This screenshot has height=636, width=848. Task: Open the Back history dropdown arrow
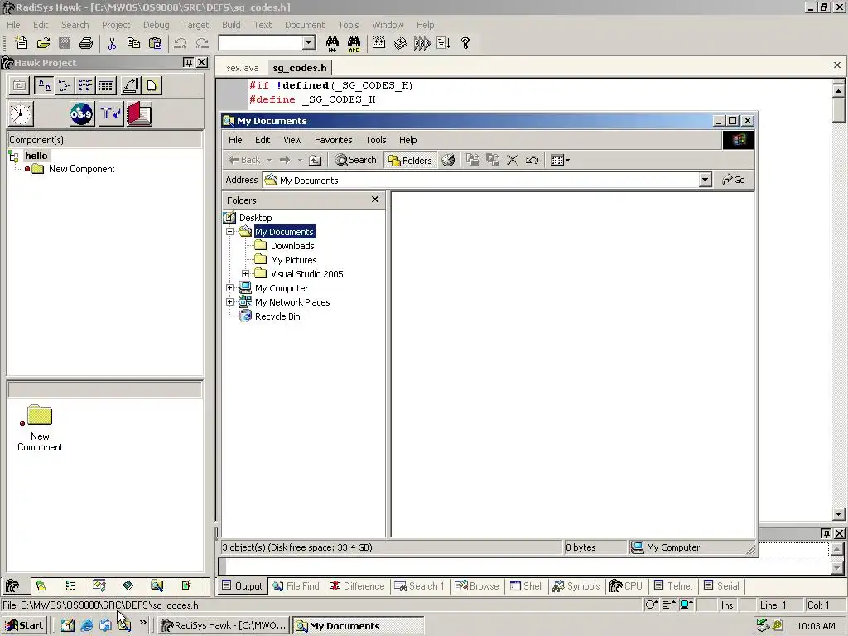pyautogui.click(x=269, y=160)
